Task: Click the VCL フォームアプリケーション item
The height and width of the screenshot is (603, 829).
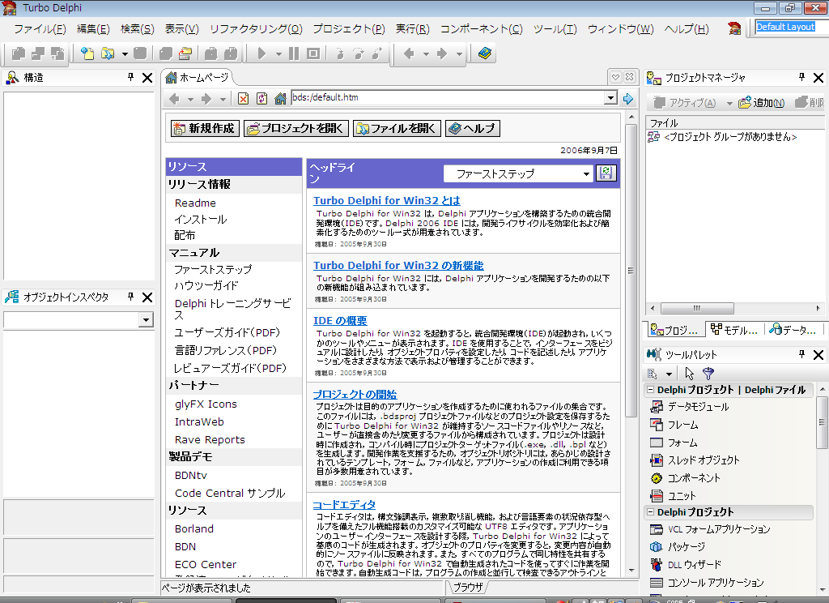Action: coord(710,529)
